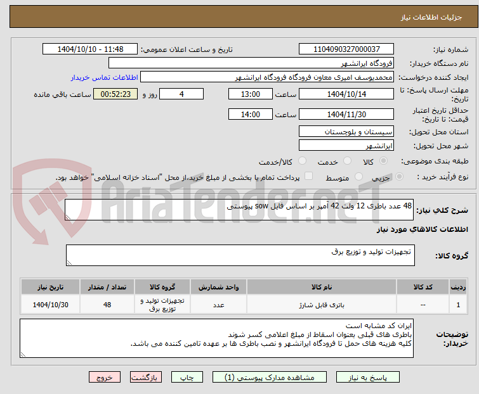479x394 pixels.
Task: Select the کالا/خدمت radio button
Action: [302, 161]
